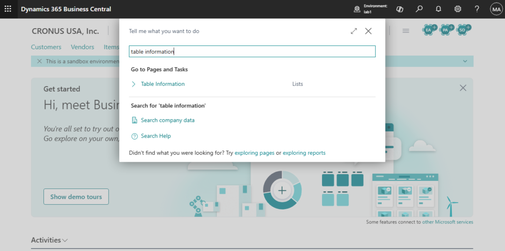Expand the sandbox notification bar chevron

pyautogui.click(x=465, y=61)
